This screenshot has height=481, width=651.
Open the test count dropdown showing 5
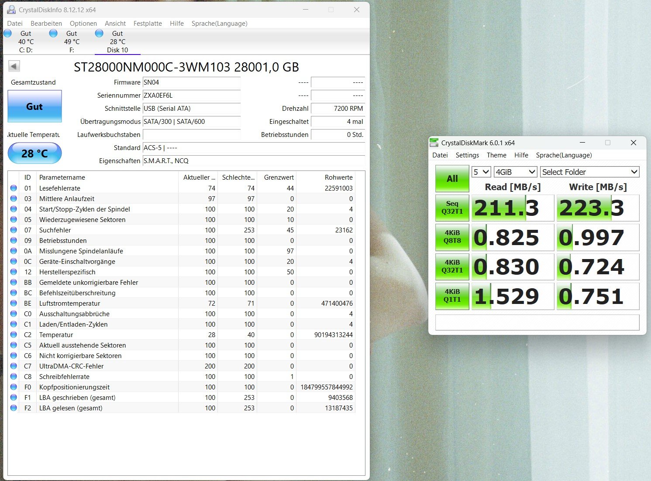point(482,172)
